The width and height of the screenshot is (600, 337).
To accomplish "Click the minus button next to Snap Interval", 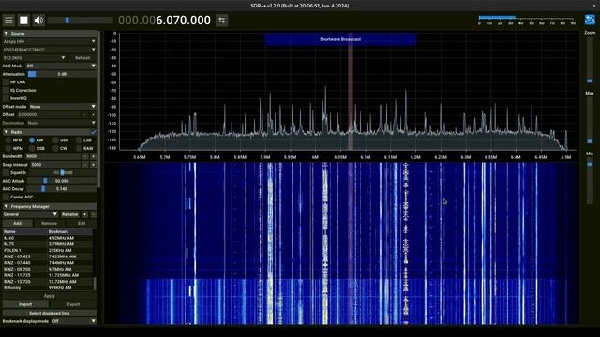I will [x=85, y=165].
